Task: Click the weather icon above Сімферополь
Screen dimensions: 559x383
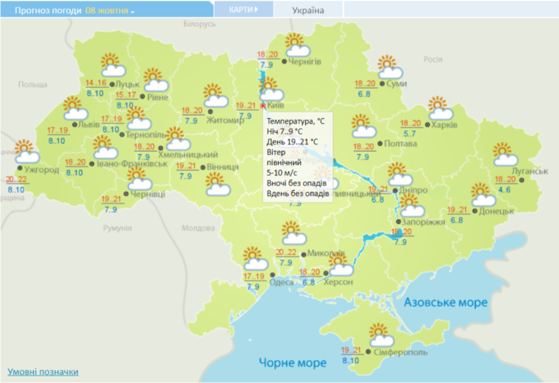Action: click(x=381, y=335)
